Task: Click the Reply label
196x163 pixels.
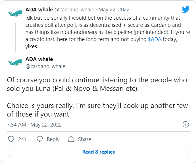Action: pos(53,139)
